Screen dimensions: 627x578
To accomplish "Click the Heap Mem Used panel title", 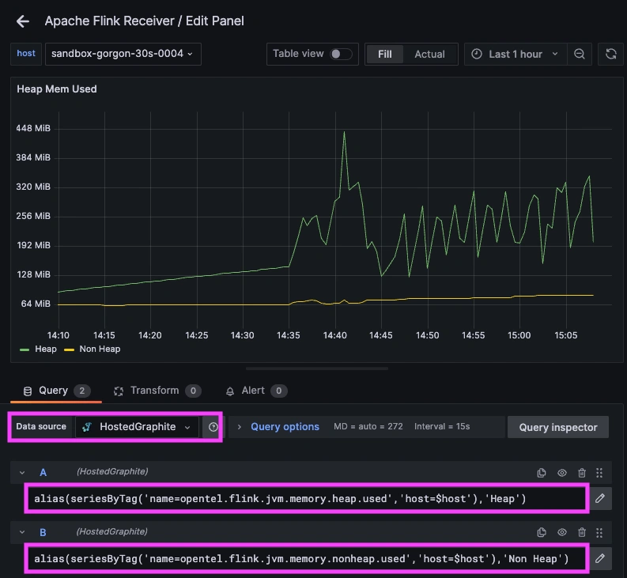I will (57, 89).
